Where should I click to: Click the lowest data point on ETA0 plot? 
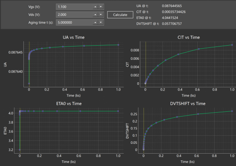(20, 150)
